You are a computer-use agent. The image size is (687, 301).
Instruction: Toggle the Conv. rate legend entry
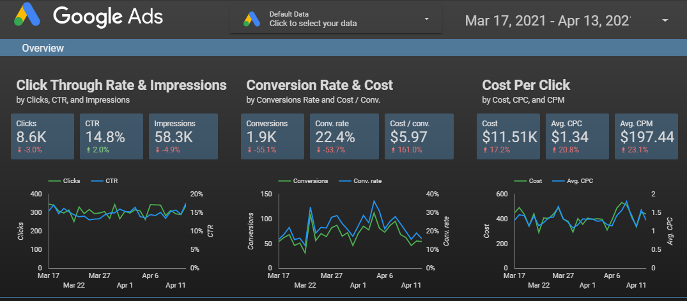360,180
